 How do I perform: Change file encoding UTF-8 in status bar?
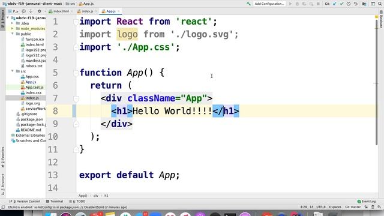[x=321, y=207]
